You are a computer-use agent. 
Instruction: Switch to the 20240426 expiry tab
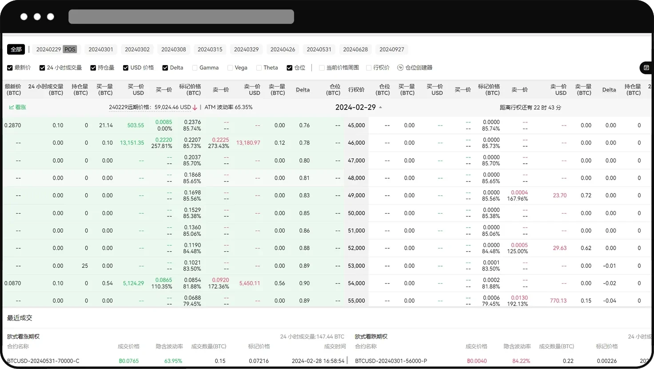tap(283, 49)
